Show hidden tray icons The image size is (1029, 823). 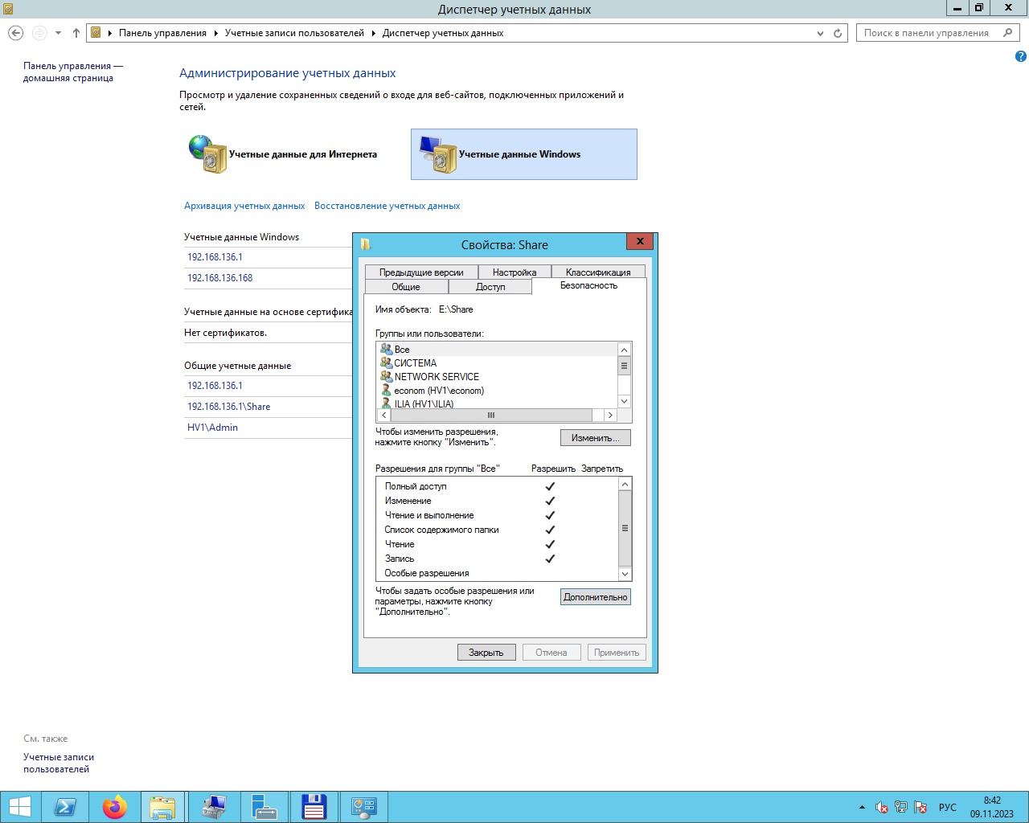[x=862, y=807]
